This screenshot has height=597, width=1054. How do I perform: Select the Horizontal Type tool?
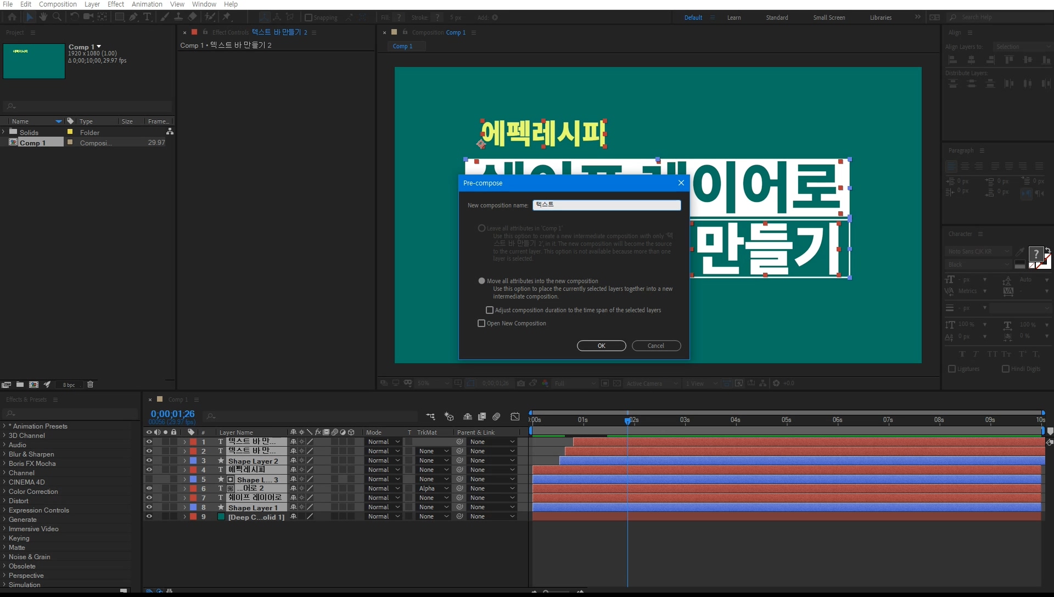[147, 17]
